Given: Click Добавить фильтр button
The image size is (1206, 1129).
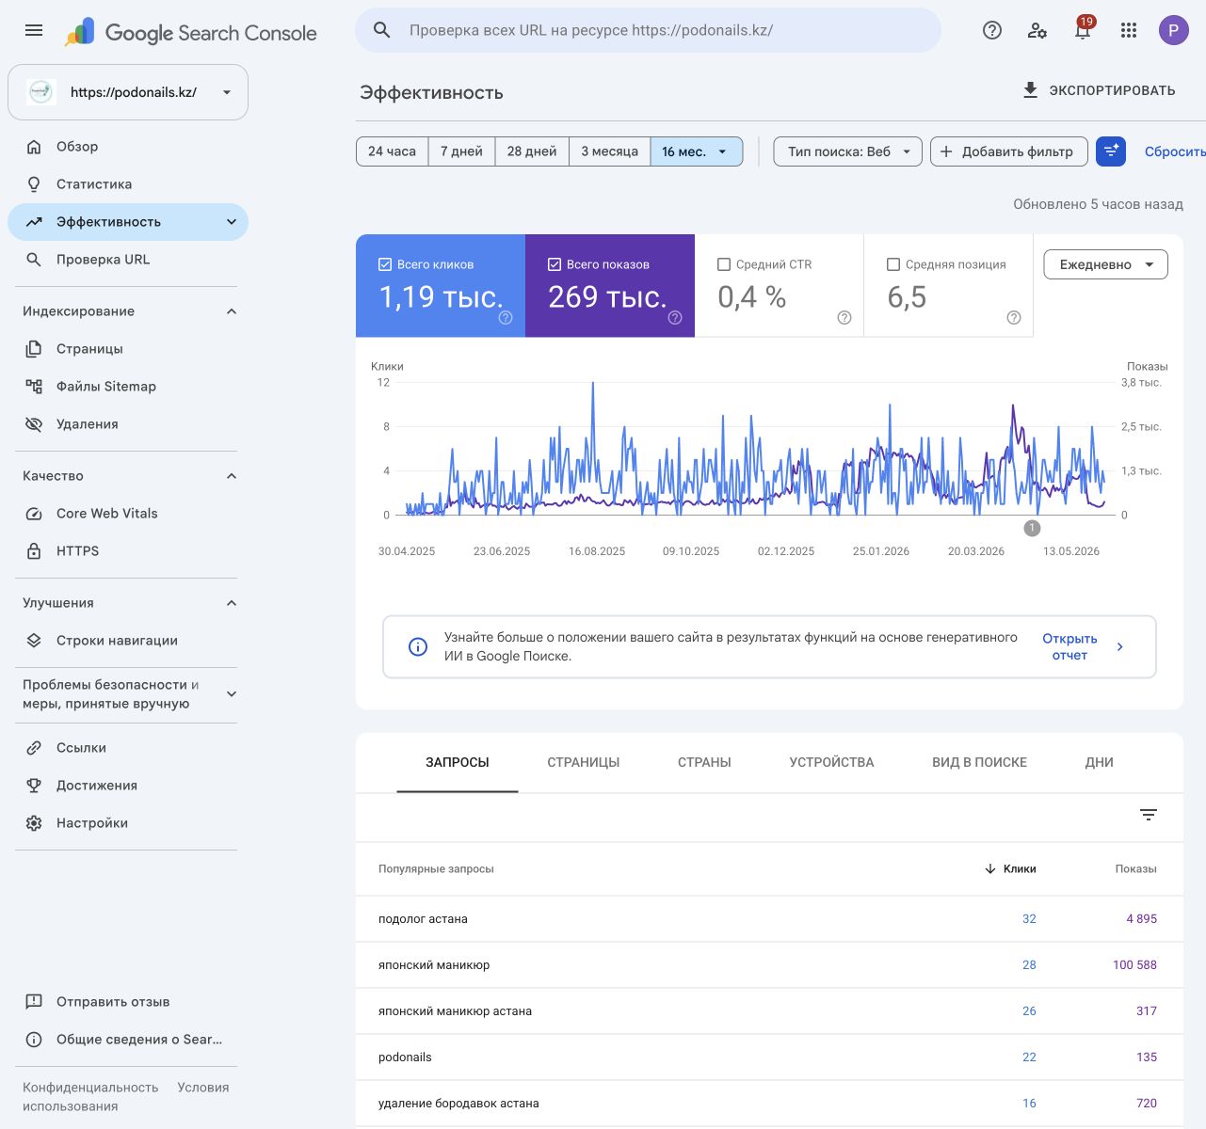Looking at the screenshot, I should 1008,151.
